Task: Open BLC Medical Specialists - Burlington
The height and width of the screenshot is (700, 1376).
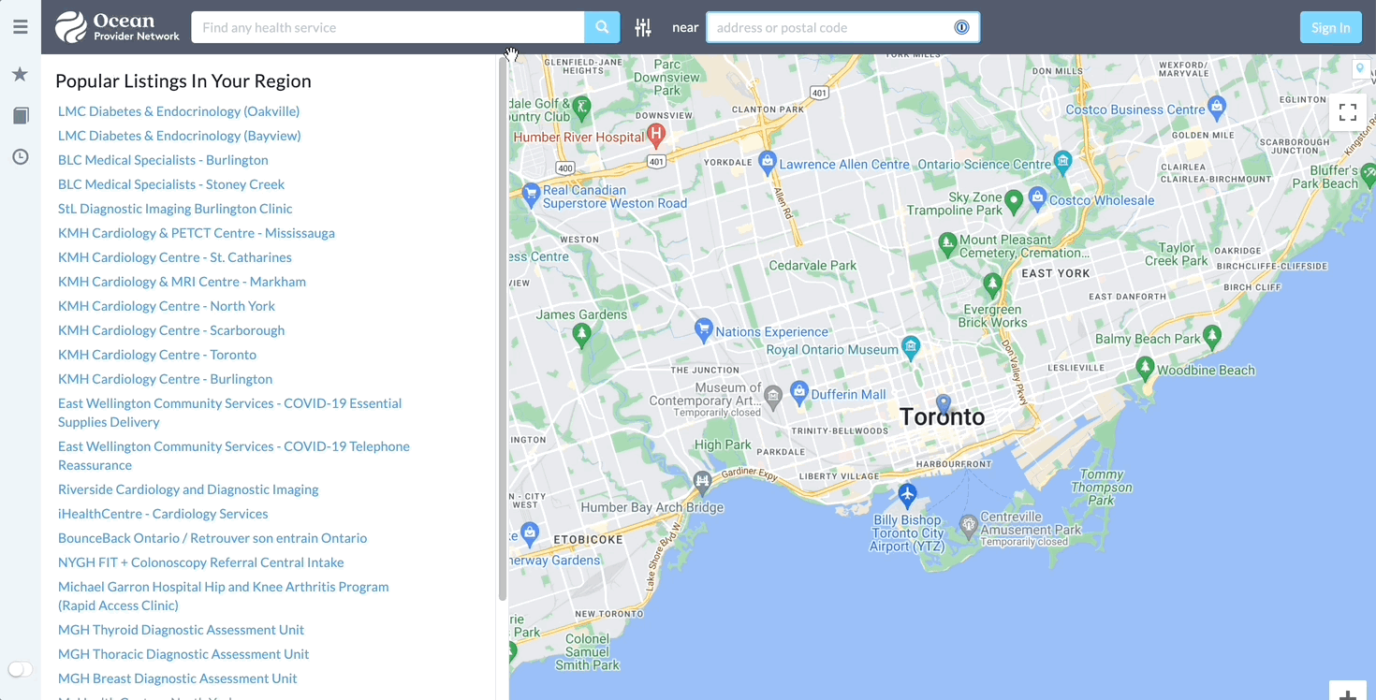Action: [x=163, y=160]
